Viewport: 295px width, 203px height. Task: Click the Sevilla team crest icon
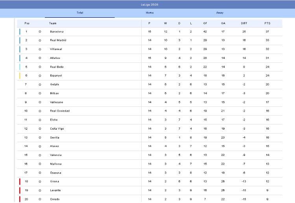[x=40, y=137]
